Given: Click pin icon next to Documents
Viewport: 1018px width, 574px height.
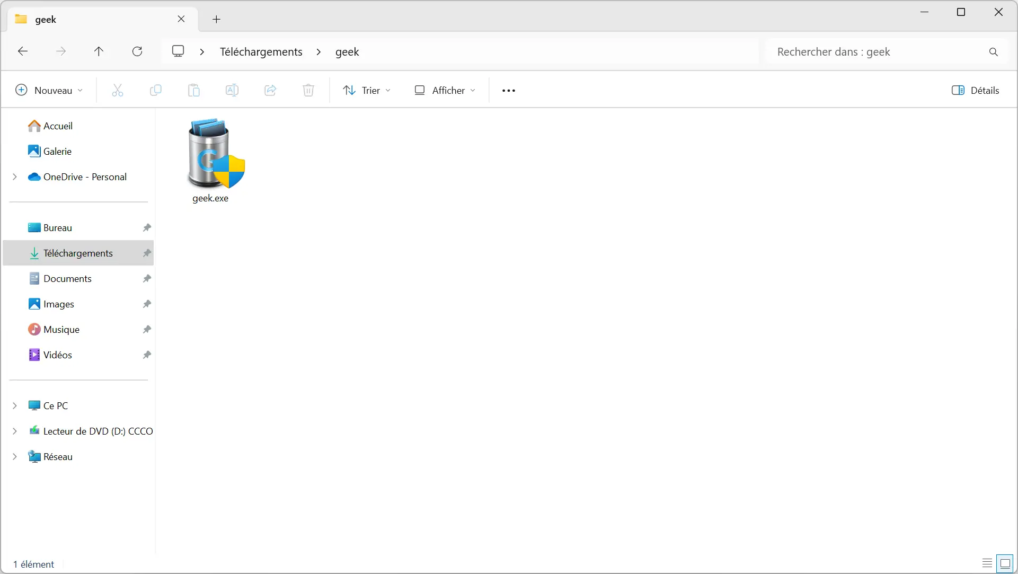Looking at the screenshot, I should tap(147, 279).
